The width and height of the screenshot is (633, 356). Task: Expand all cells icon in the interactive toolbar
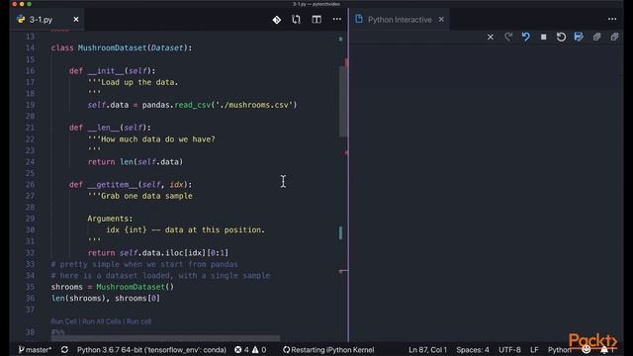[x=596, y=38]
